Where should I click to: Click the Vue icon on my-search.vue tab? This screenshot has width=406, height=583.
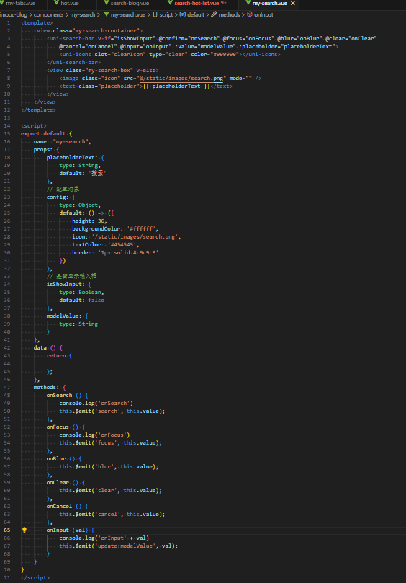point(248,3)
